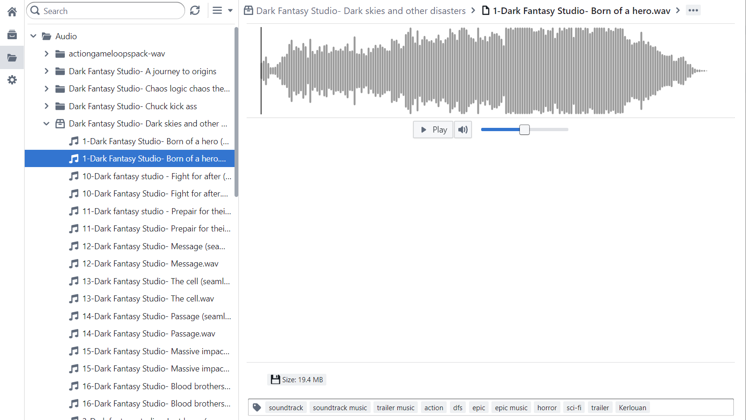The height and width of the screenshot is (420, 746).
Task: Click the Size: 19.4 MB label
Action: [x=297, y=379]
